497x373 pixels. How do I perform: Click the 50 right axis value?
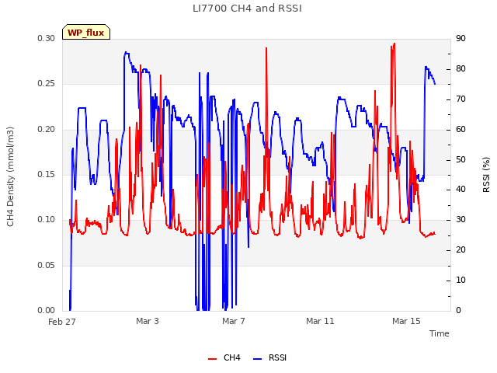click(x=461, y=159)
